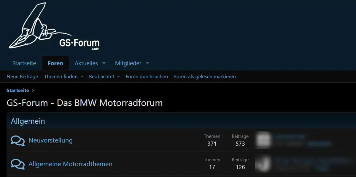Click Foren als gelesen markieren
The width and height of the screenshot is (356, 177).
pos(205,77)
